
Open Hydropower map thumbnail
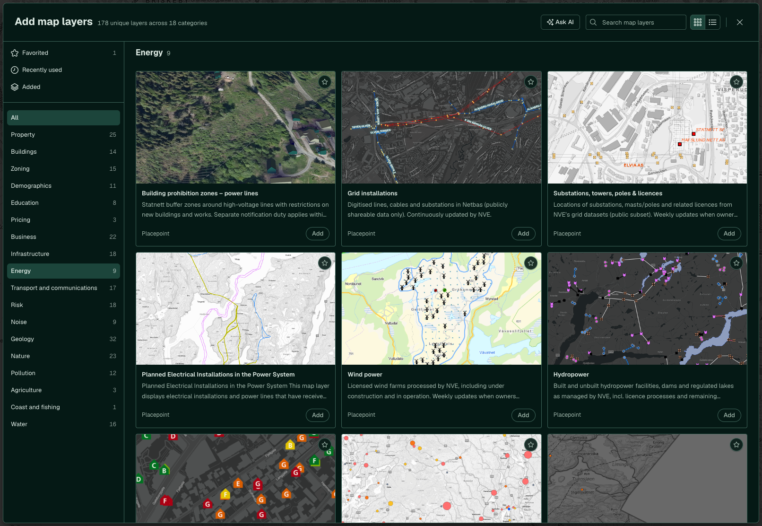pos(647,308)
